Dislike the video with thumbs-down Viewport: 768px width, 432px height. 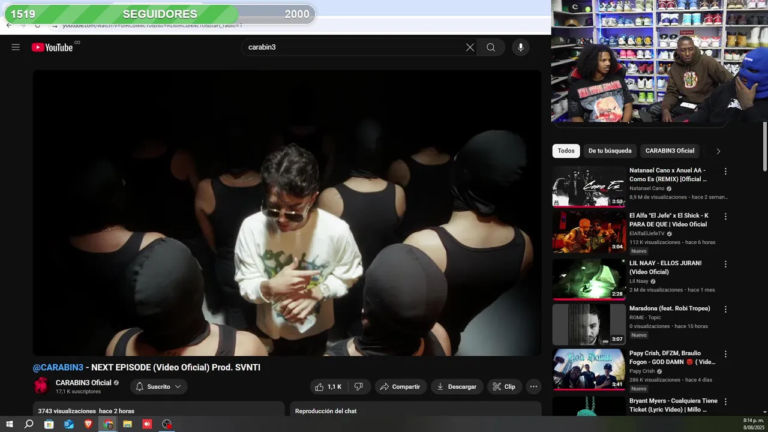click(x=359, y=387)
